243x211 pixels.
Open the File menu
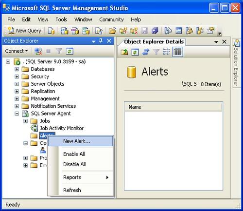coord(11,19)
